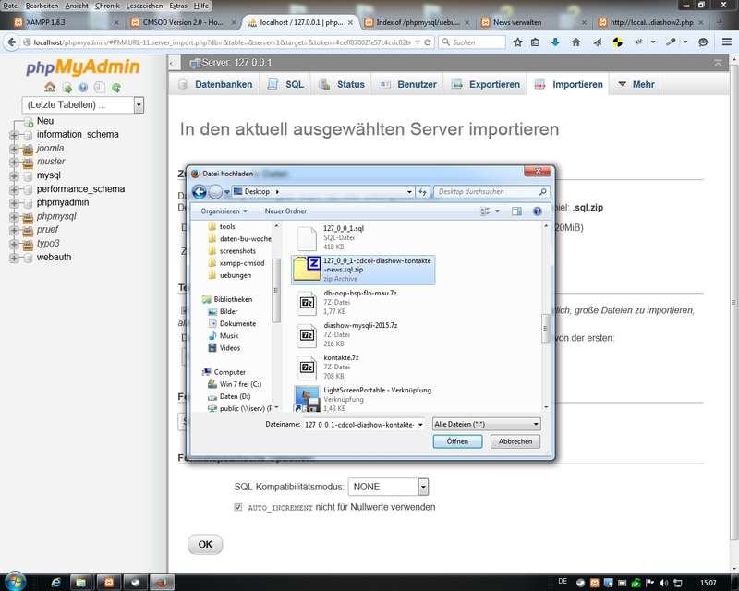Click the Desktop durchsuchen search field
The width and height of the screenshot is (739, 591).
[x=488, y=191]
